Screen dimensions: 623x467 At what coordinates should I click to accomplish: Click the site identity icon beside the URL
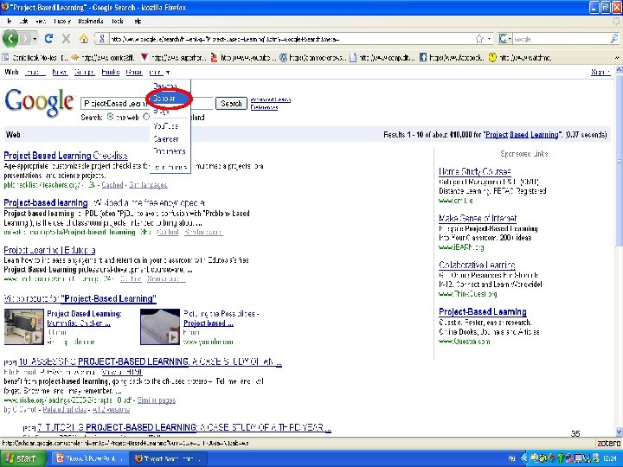coord(102,39)
